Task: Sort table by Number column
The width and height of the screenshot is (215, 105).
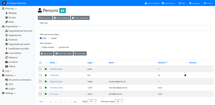Action: (x=162, y=63)
